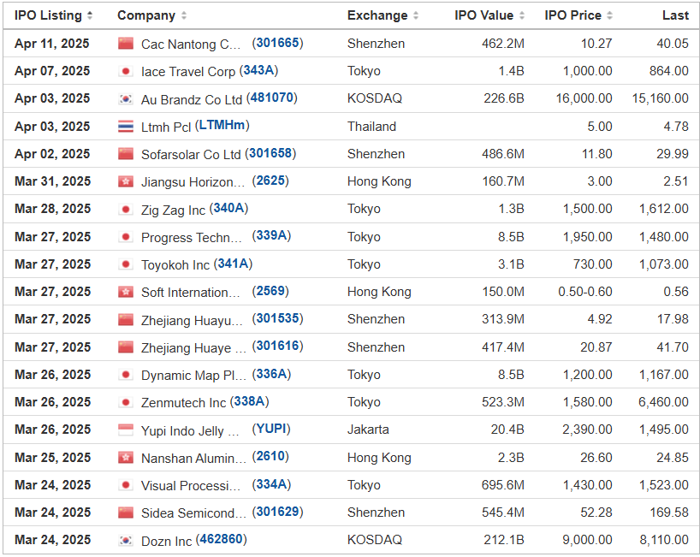Click the China flag beside Zhejiang Huayu
700x557 pixels.
(126, 319)
